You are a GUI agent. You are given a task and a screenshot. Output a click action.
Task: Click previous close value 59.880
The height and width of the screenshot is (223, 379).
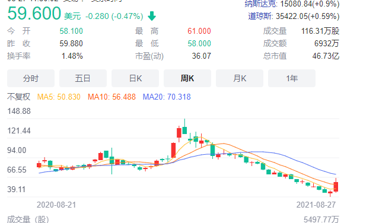pos(71,43)
